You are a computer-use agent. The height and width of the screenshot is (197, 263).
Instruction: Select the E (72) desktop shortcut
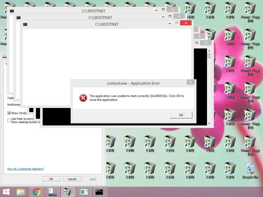(230, 37)
